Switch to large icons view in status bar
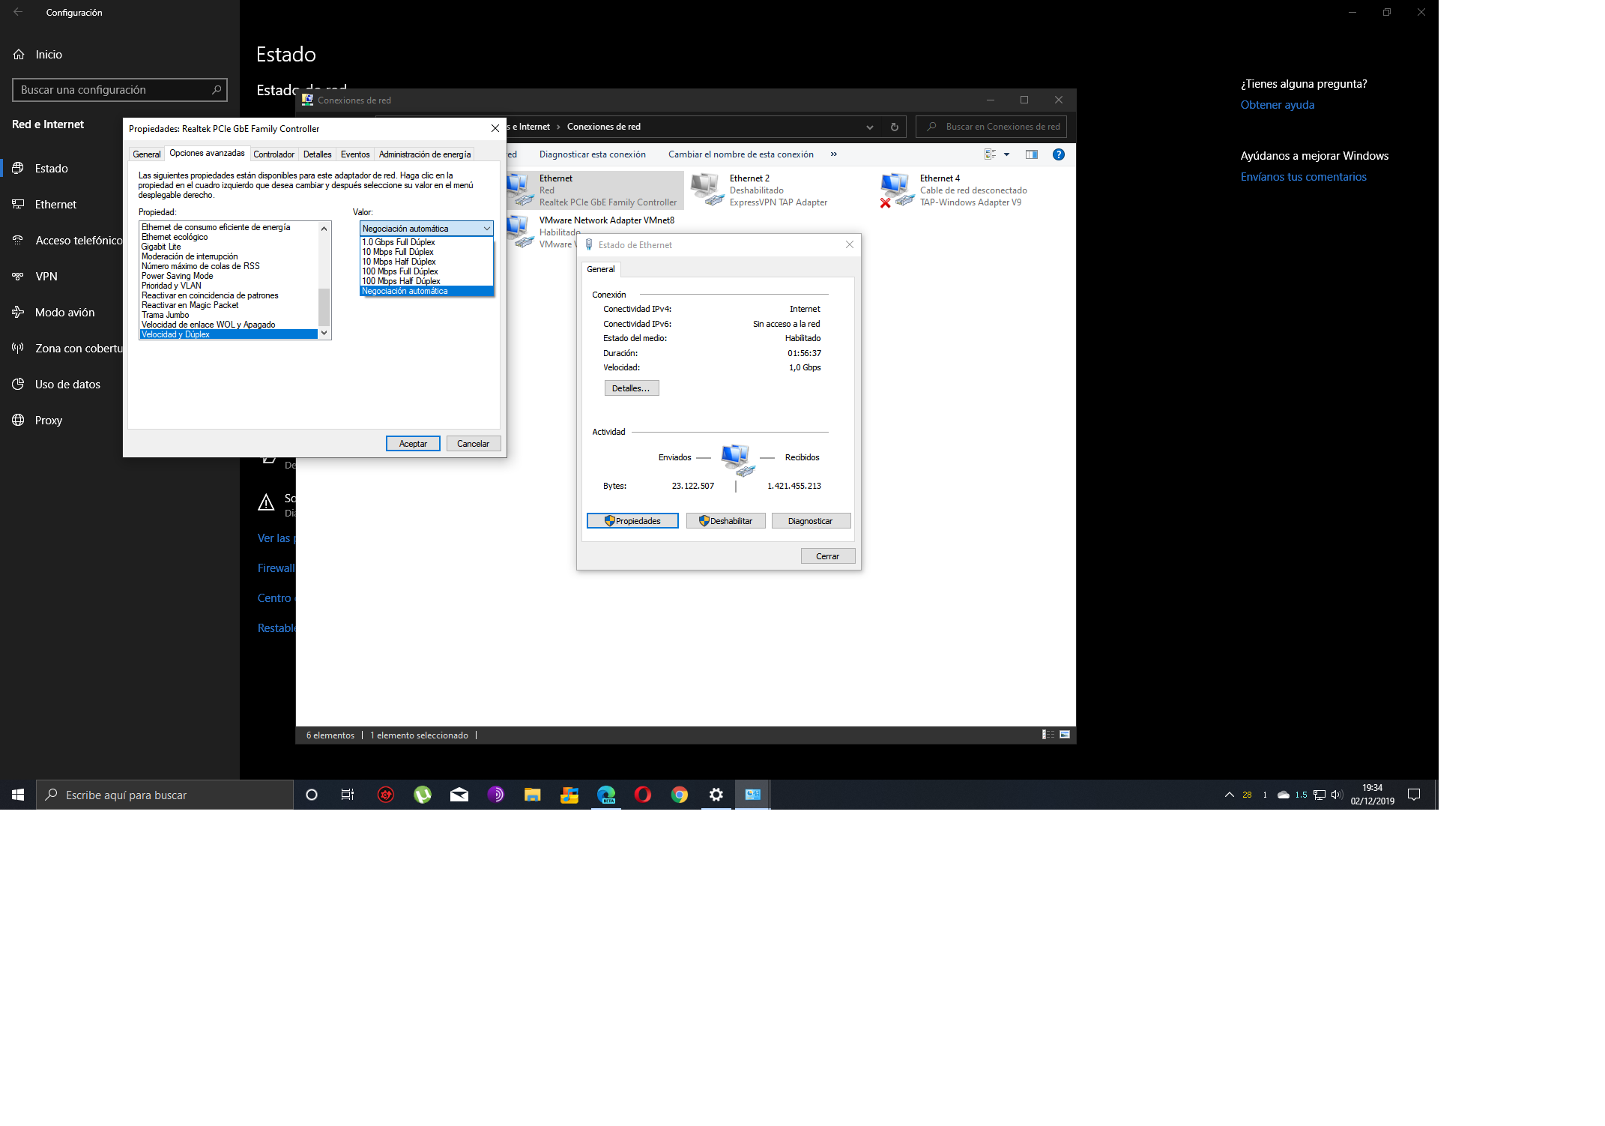This screenshot has height=1126, width=1605. 1065,735
